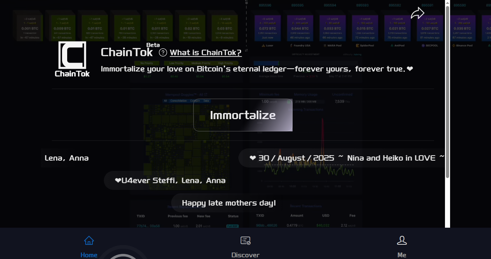Open the "What is ChainTok?" link
This screenshot has height=259, width=491.
pyautogui.click(x=206, y=52)
